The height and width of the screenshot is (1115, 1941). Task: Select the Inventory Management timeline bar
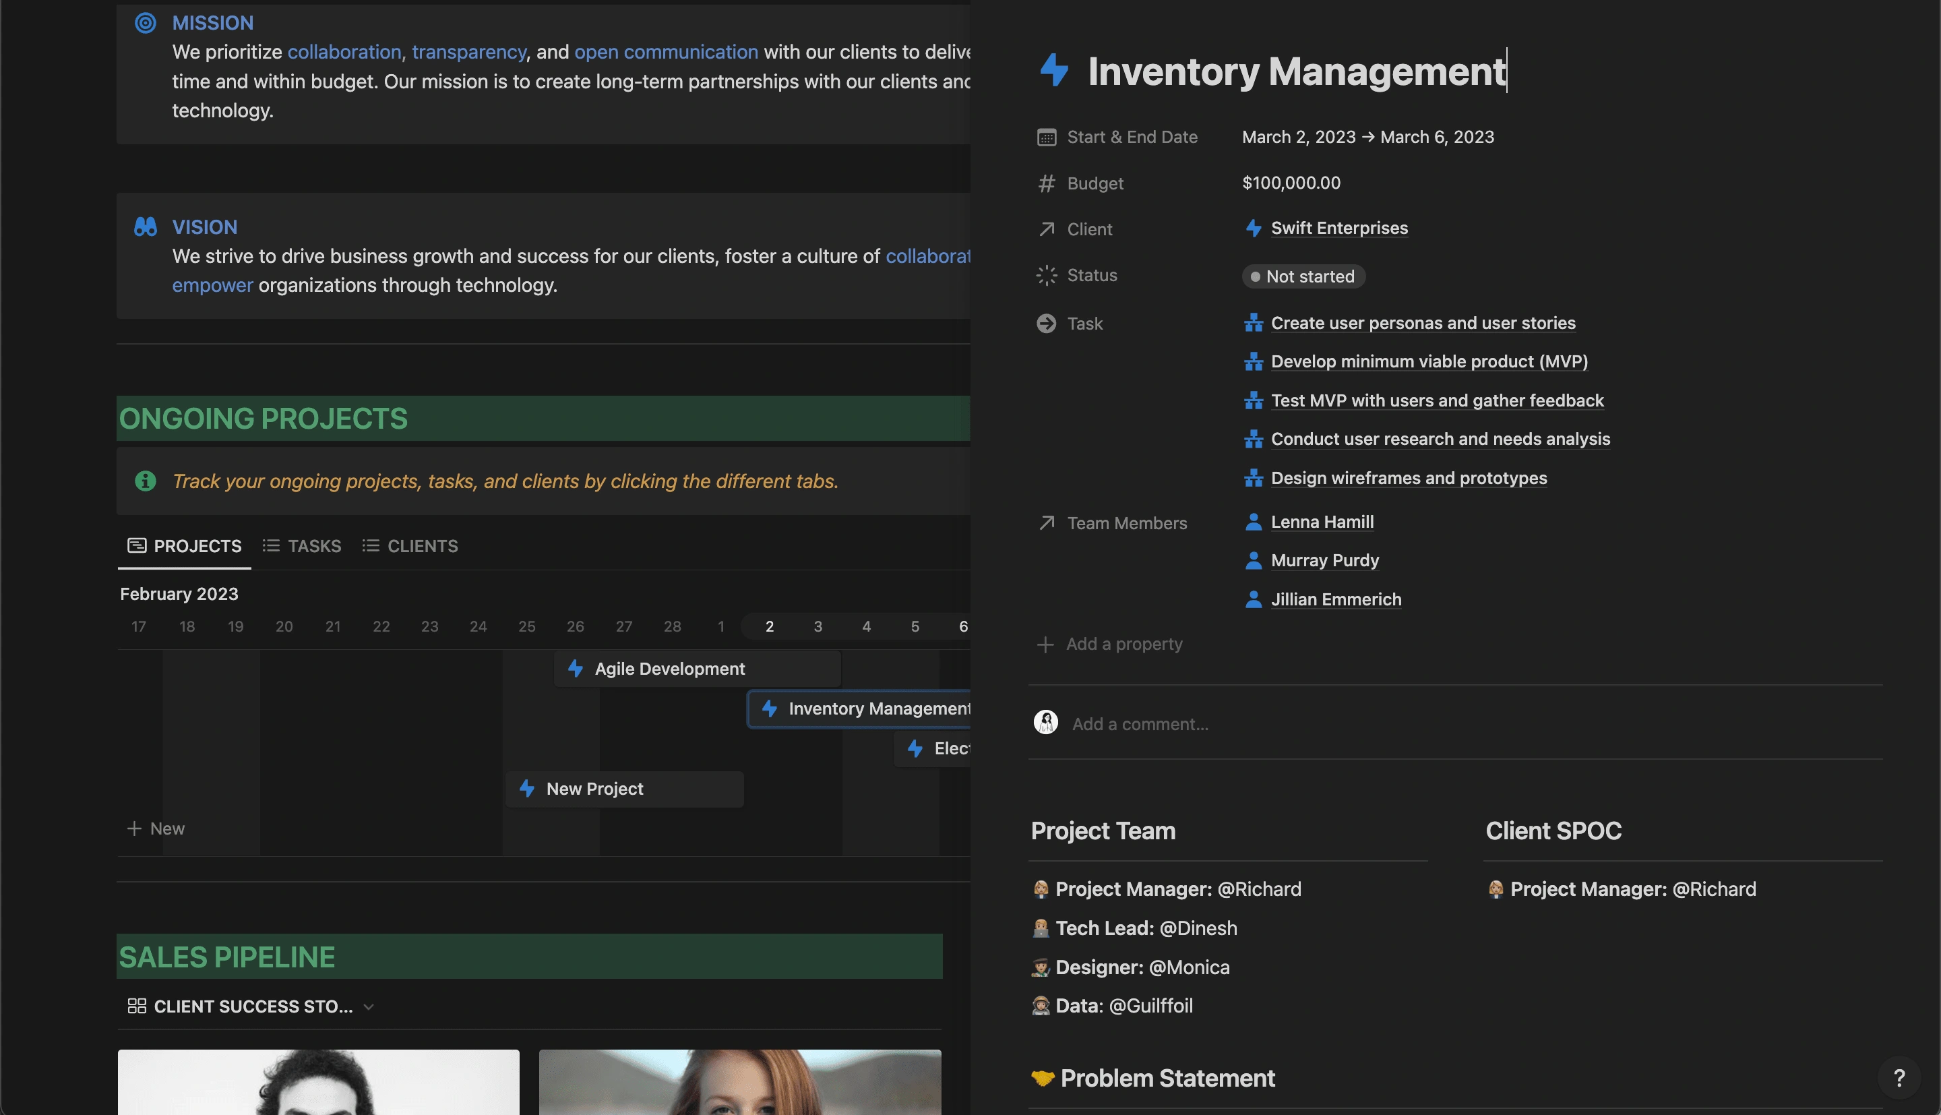(x=859, y=709)
